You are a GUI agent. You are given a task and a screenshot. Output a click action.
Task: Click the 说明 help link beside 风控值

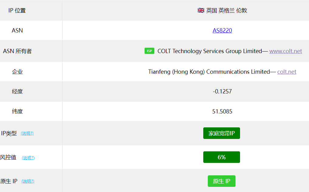click(x=28, y=158)
